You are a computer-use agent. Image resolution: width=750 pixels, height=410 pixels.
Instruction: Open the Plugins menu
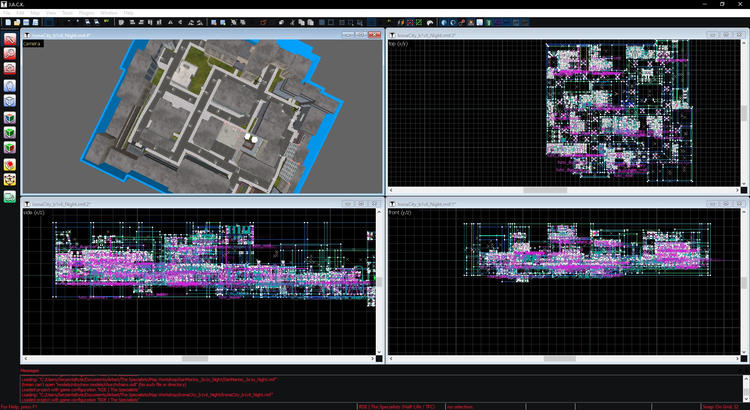(x=86, y=13)
